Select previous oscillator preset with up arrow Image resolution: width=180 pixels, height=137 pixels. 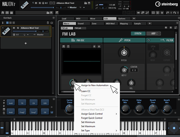point(94,46)
